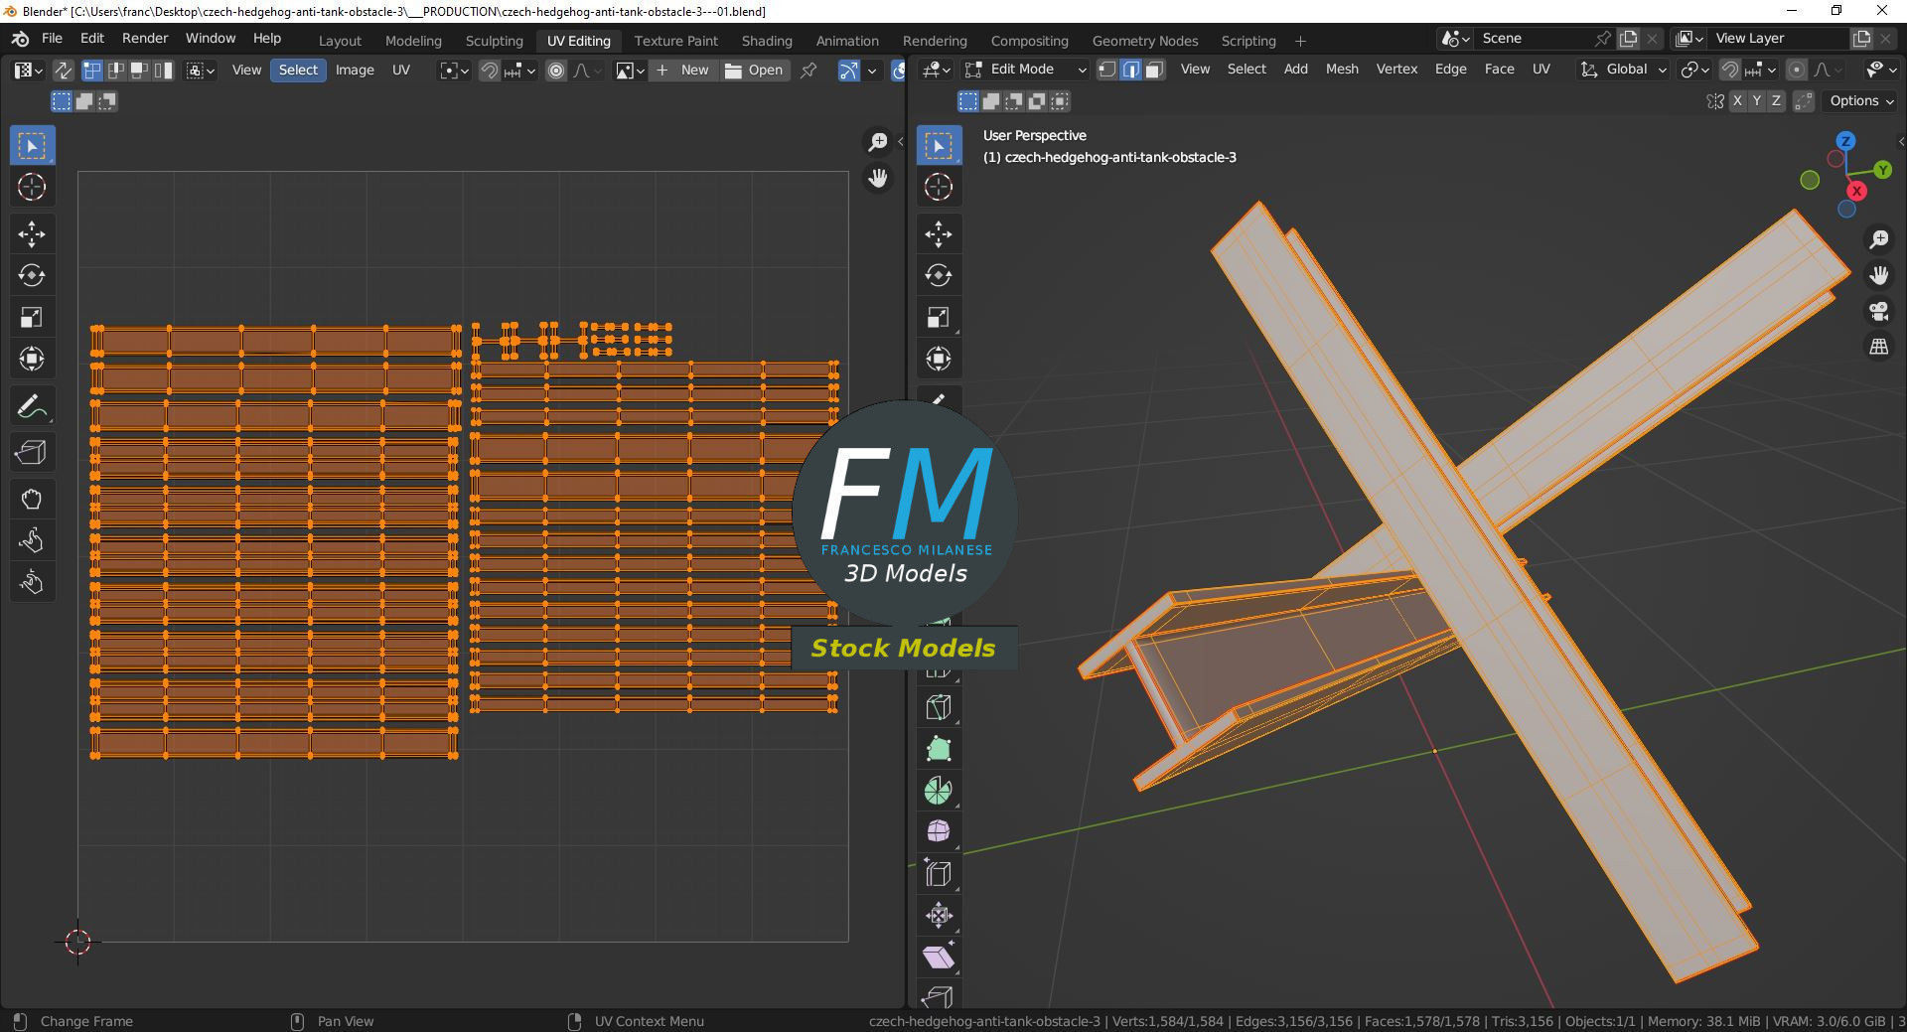Click the New image button
The height and width of the screenshot is (1032, 1907).
tap(683, 70)
